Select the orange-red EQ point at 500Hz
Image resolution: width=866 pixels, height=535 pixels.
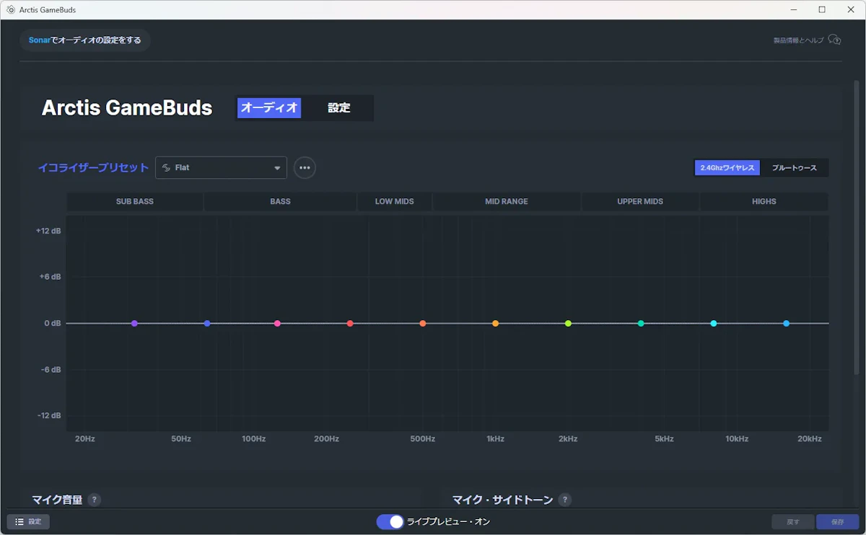click(x=423, y=324)
